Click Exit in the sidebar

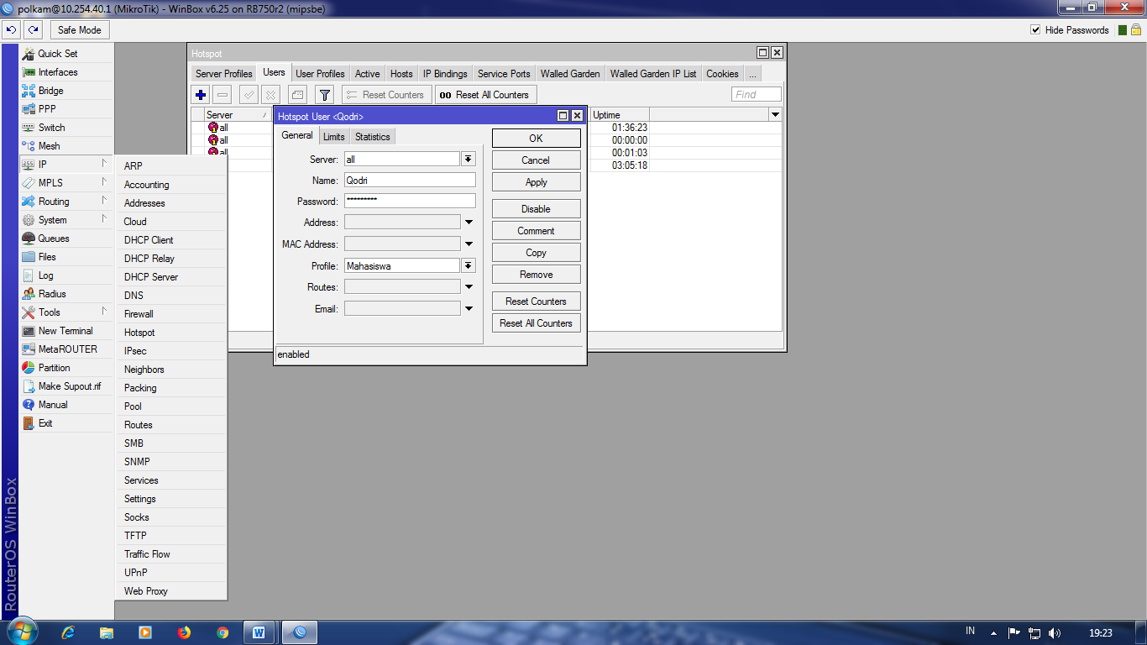(x=66, y=423)
